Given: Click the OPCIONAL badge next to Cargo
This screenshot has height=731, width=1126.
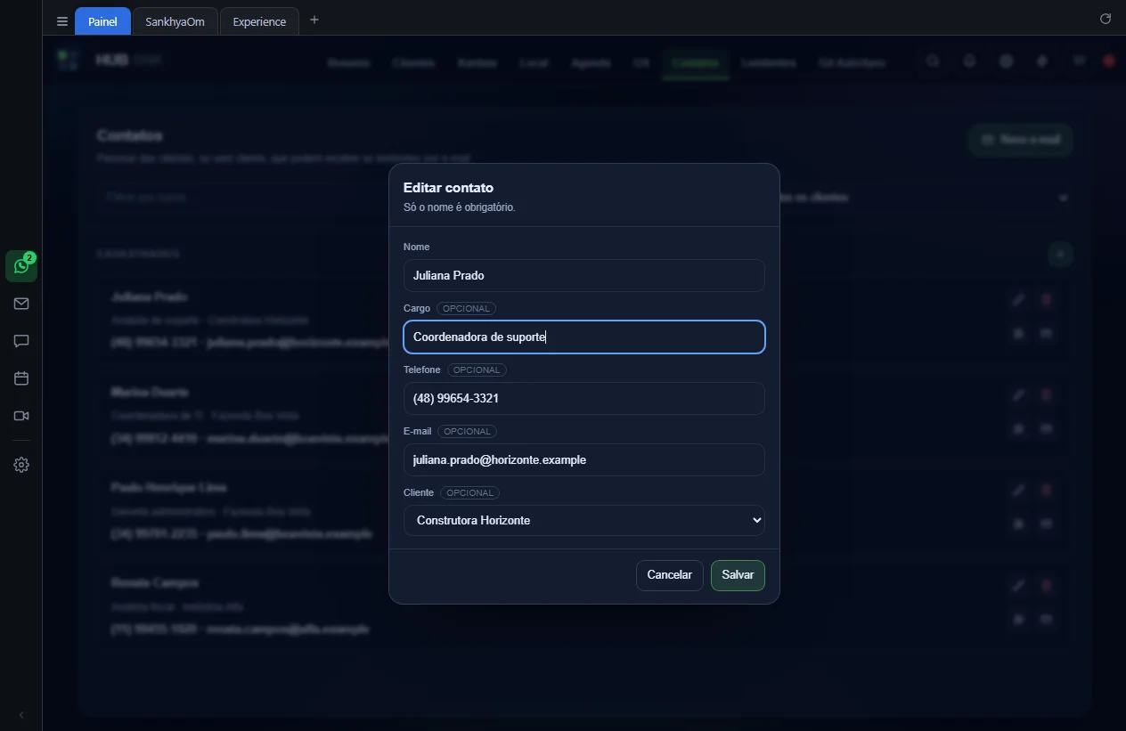Looking at the screenshot, I should pos(466,308).
